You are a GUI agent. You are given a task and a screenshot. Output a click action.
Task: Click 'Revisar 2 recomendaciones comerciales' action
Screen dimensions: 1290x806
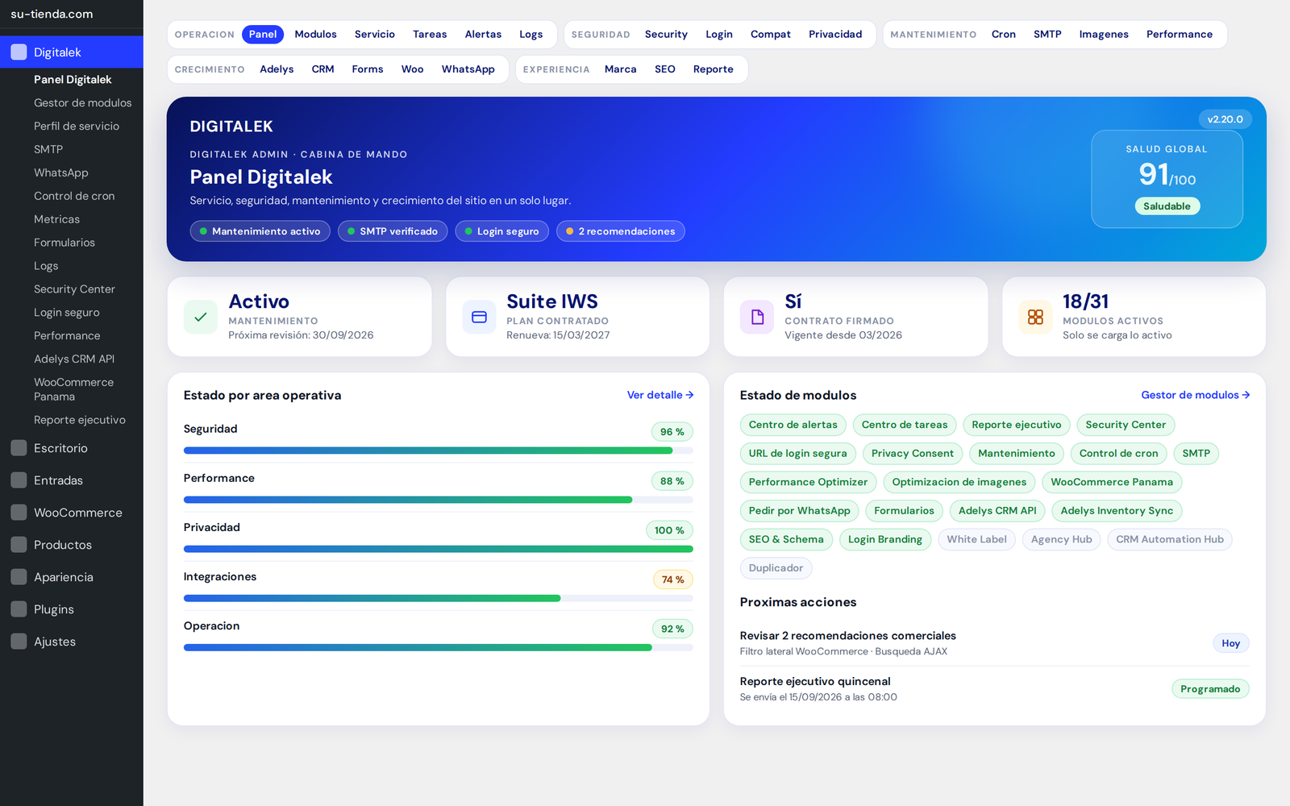[x=848, y=636]
